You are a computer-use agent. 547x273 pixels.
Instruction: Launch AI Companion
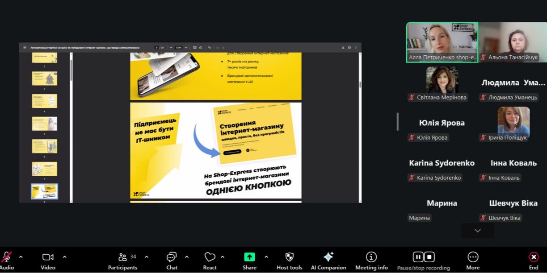tap(328, 261)
